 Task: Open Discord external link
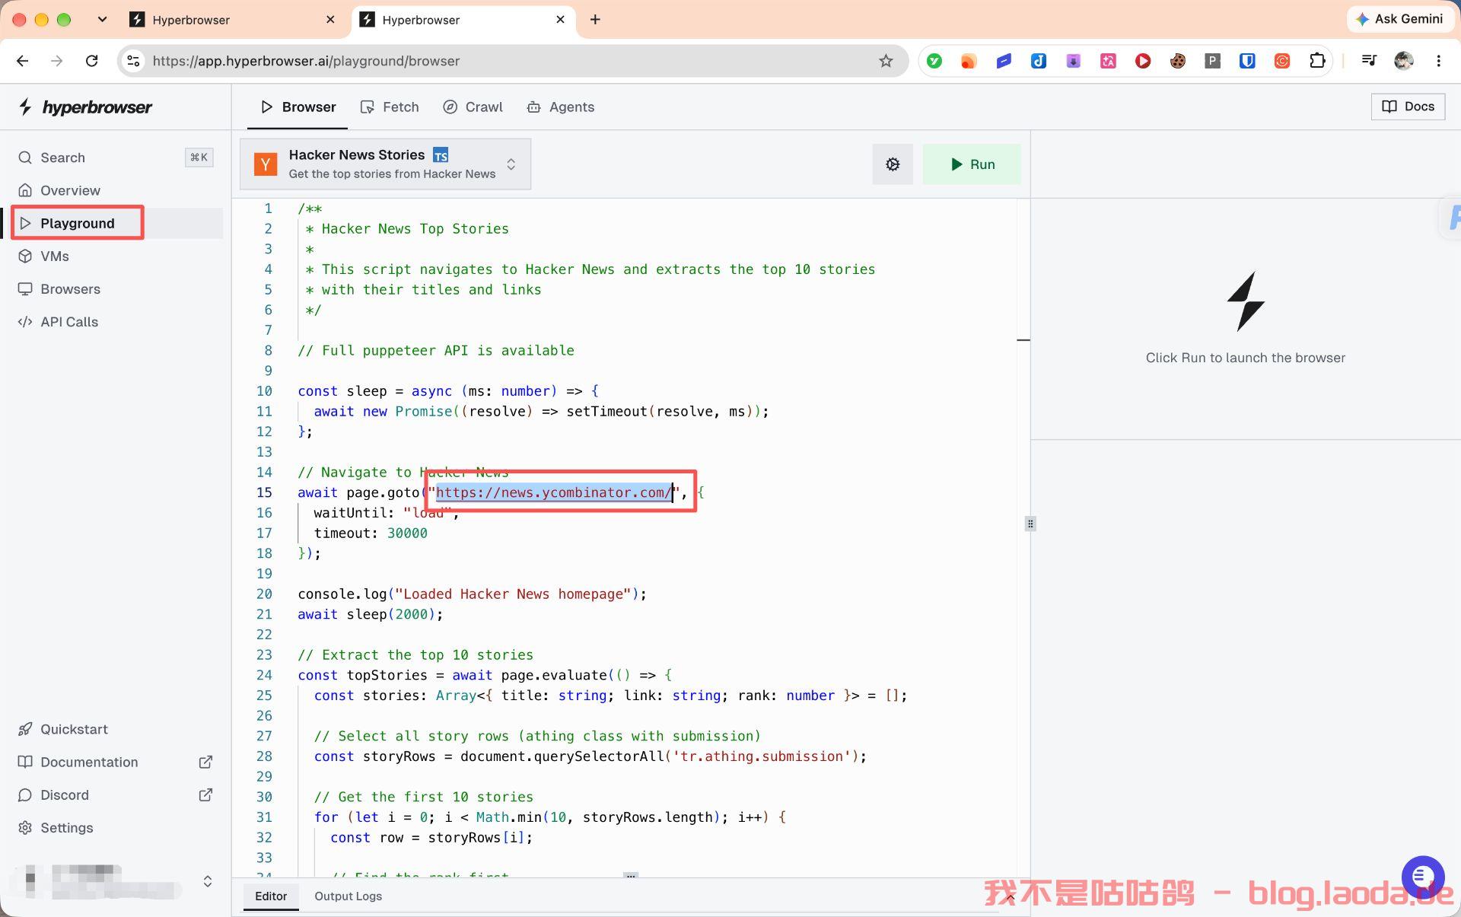coord(116,794)
